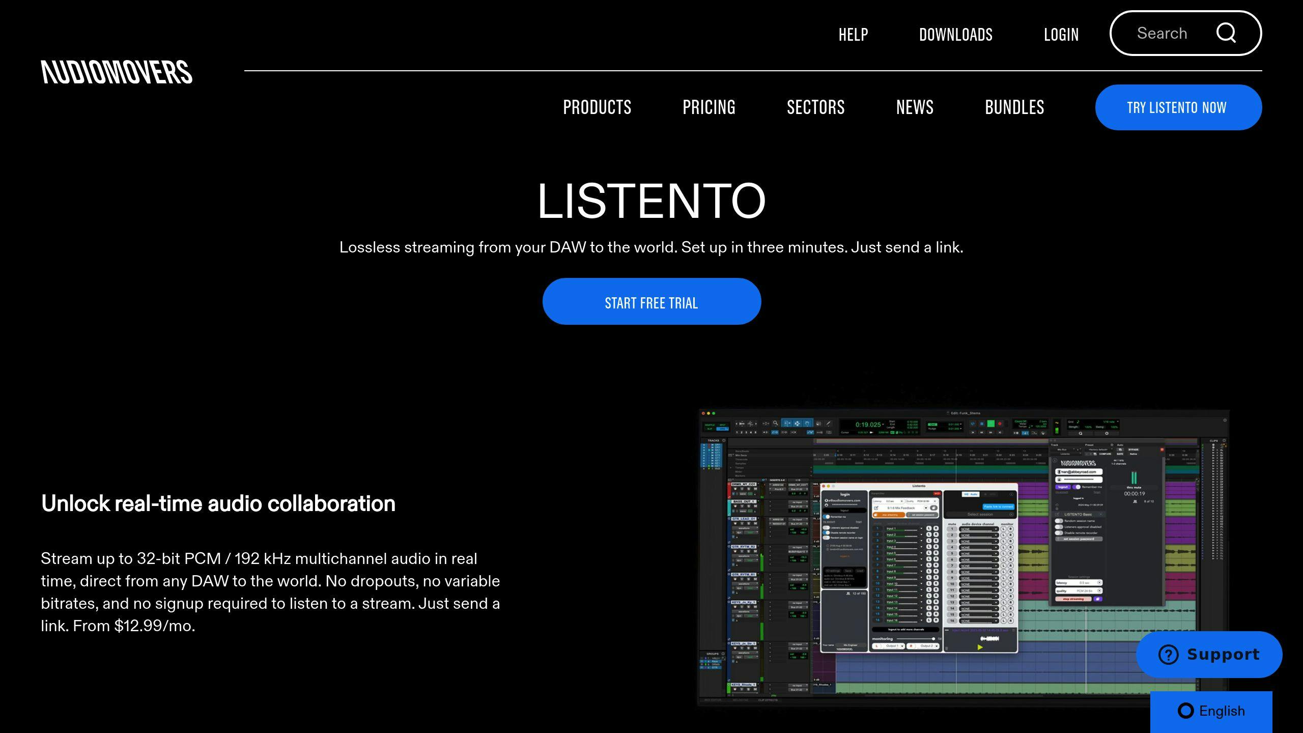Click the magnifier search icon
Image resolution: width=1303 pixels, height=733 pixels.
coord(1226,33)
